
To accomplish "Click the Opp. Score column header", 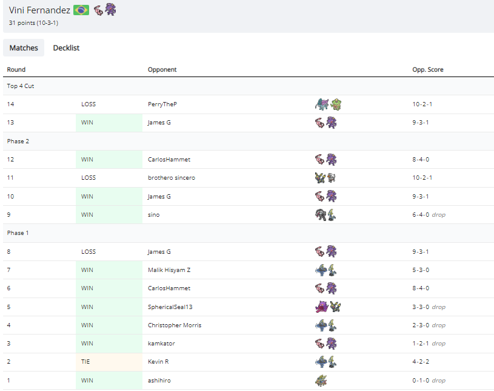I will coord(428,69).
